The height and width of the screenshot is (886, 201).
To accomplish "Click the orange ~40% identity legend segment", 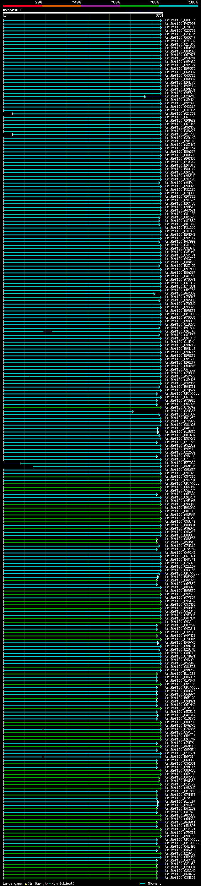I will (62, 6).
